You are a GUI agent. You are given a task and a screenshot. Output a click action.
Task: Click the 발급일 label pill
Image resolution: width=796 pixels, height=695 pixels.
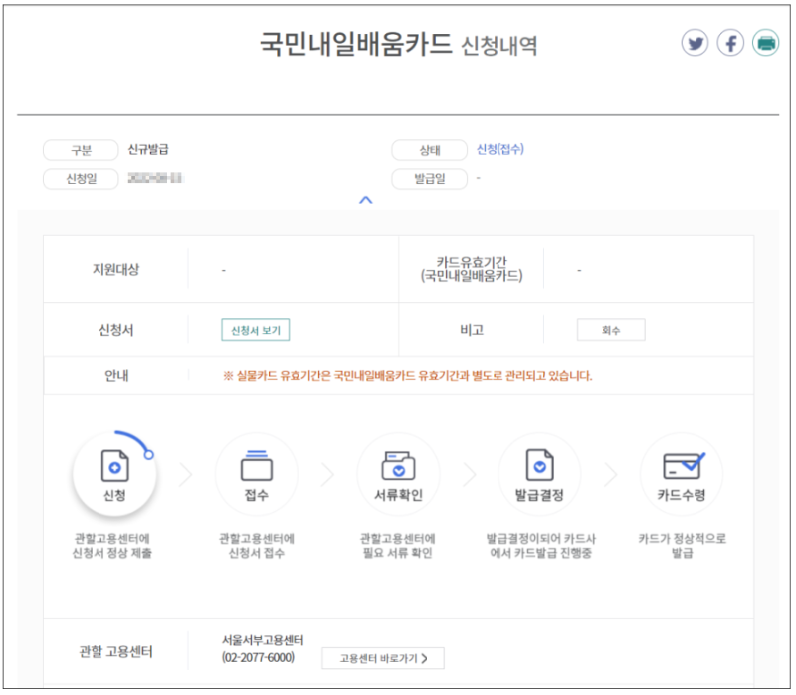click(x=430, y=179)
